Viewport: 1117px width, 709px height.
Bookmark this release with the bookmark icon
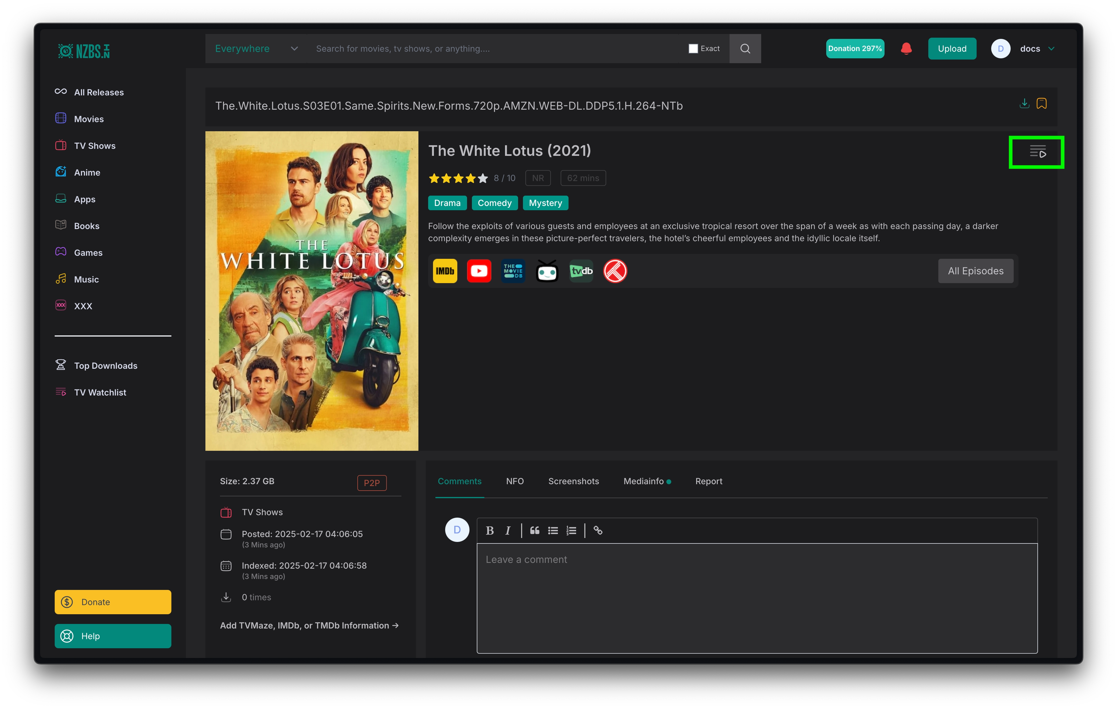pyautogui.click(x=1041, y=103)
